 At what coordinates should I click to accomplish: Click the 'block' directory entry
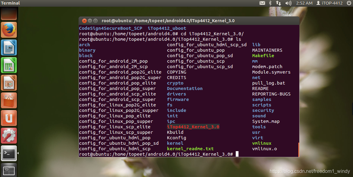[x=86, y=56]
